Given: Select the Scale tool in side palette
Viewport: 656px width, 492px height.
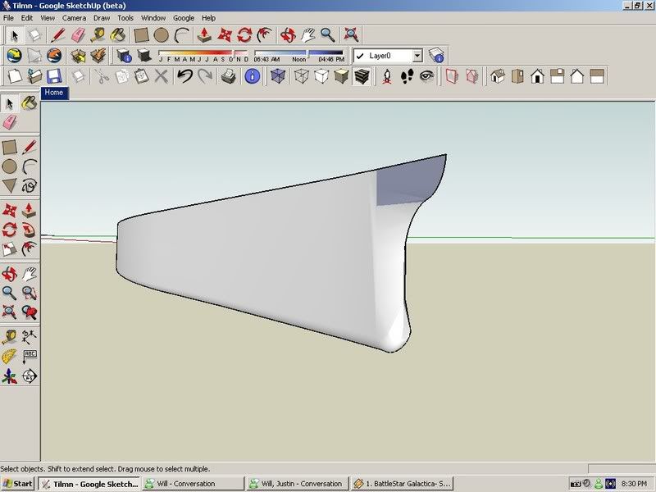Looking at the screenshot, I should (x=10, y=249).
